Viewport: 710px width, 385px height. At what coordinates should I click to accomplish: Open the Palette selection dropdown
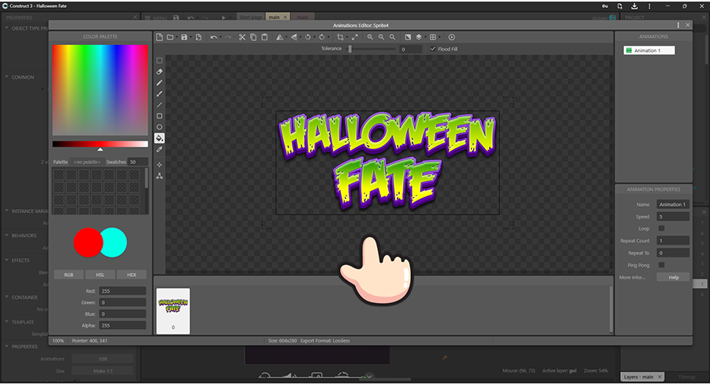[87, 162]
